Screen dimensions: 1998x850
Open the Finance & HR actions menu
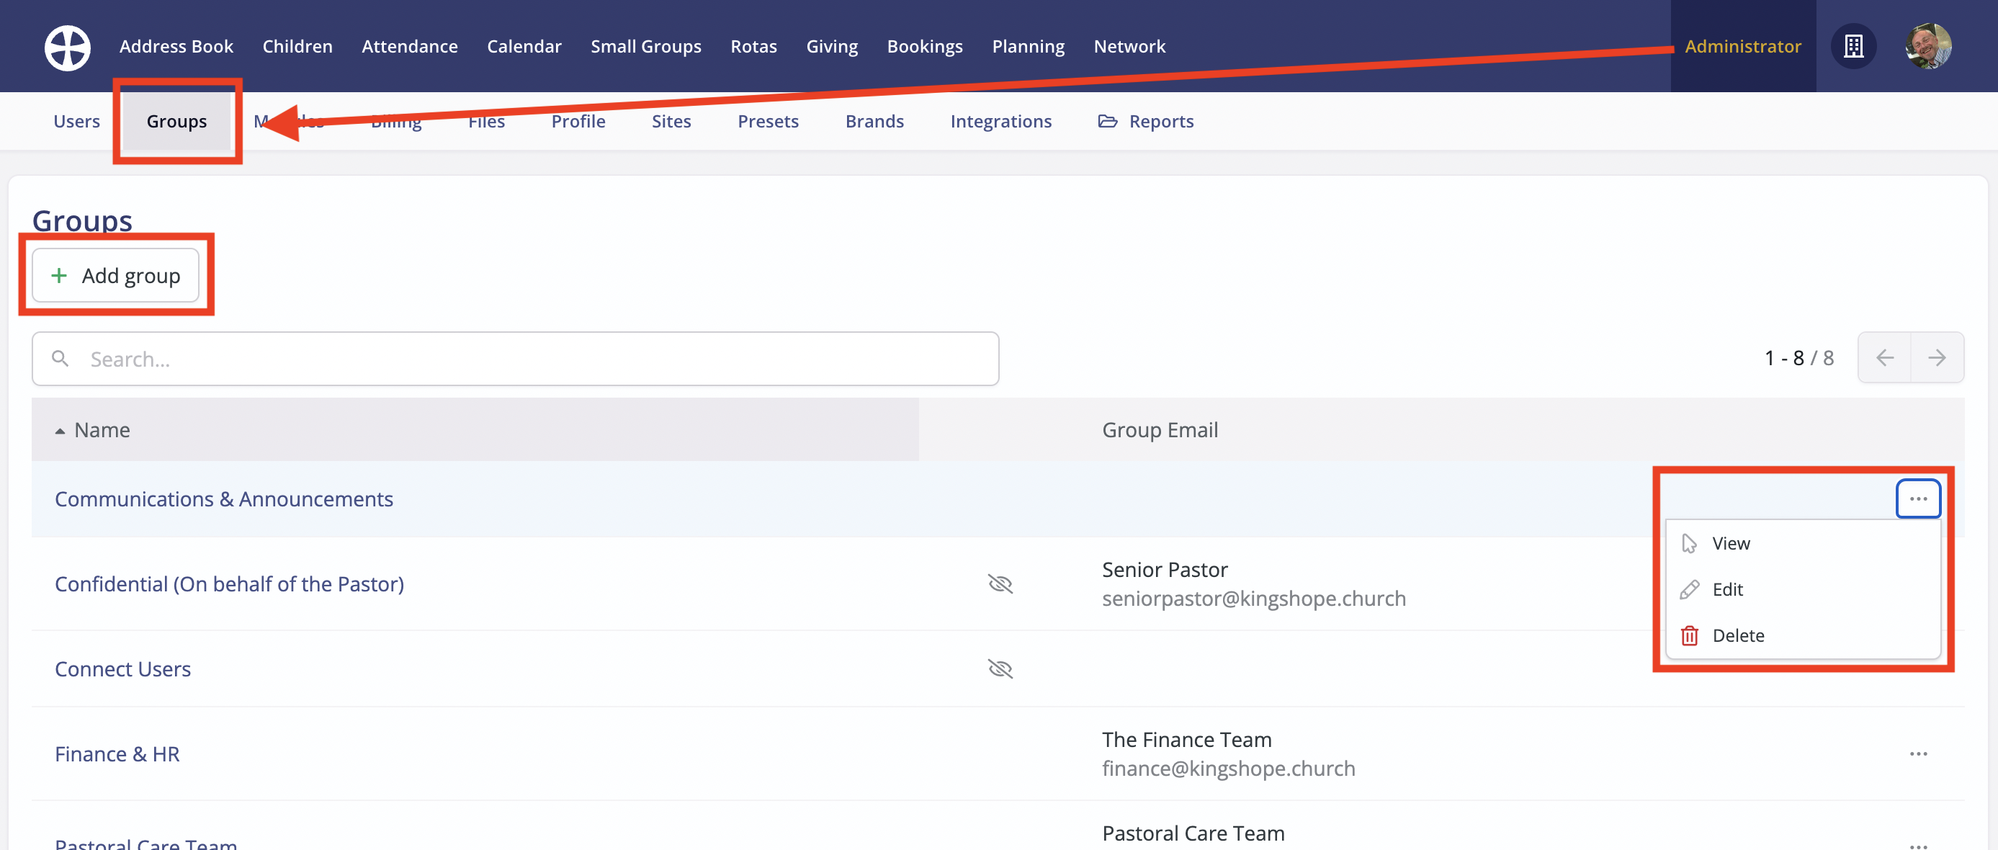click(1918, 753)
